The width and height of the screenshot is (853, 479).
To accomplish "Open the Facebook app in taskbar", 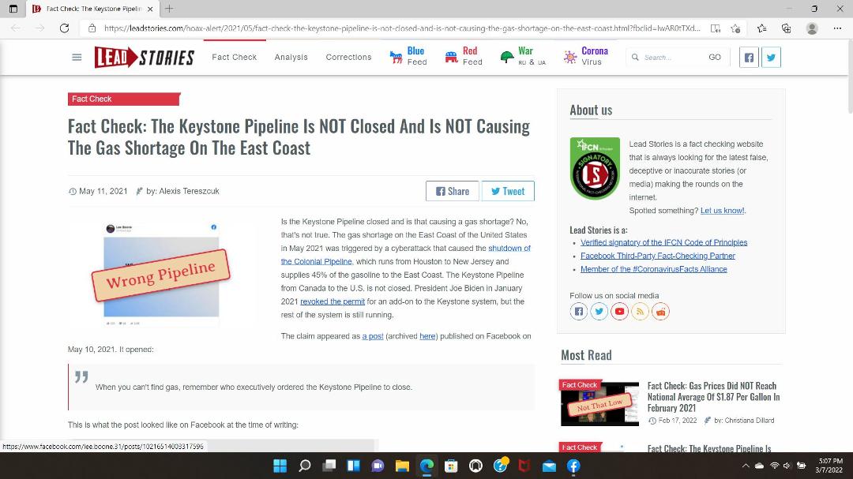I will click(573, 466).
